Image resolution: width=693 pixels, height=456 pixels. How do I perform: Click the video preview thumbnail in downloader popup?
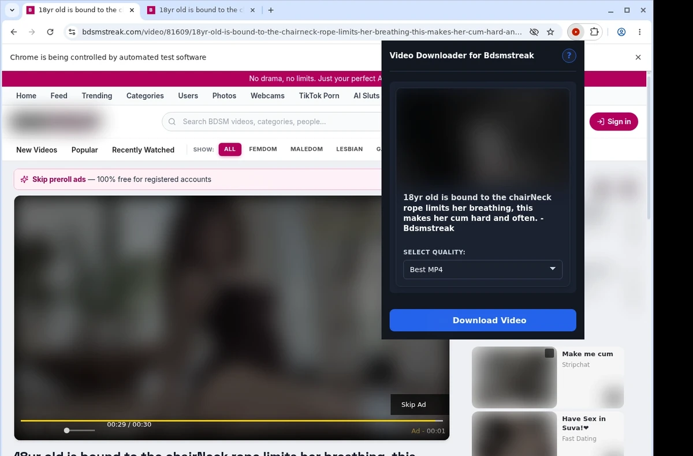[x=483, y=137]
